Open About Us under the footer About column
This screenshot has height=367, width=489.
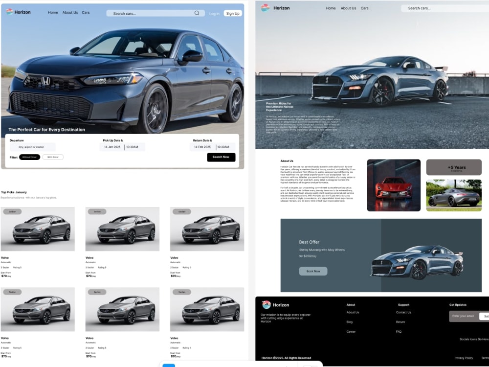point(353,312)
